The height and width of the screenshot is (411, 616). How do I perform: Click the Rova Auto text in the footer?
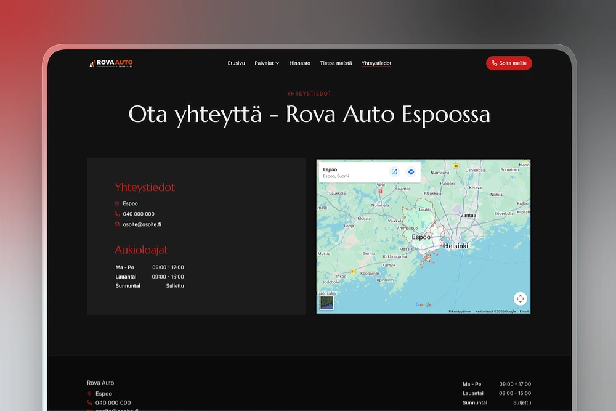tap(100, 383)
